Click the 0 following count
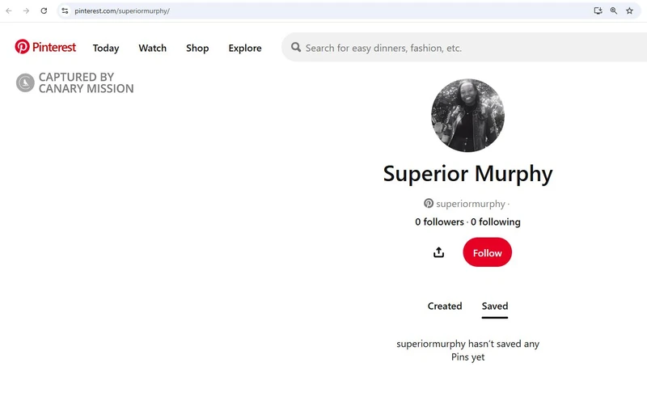Viewport: 647px width, 397px height. (496, 222)
